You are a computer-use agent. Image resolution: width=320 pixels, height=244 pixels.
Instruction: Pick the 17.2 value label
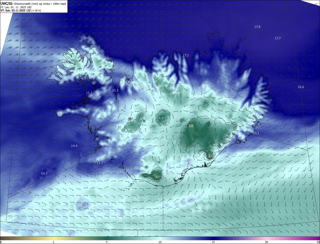point(186,55)
